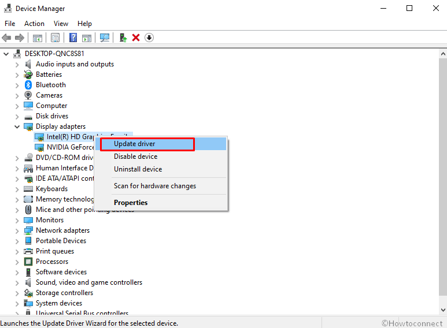
Task: Open the File menu
Action: pos(10,24)
